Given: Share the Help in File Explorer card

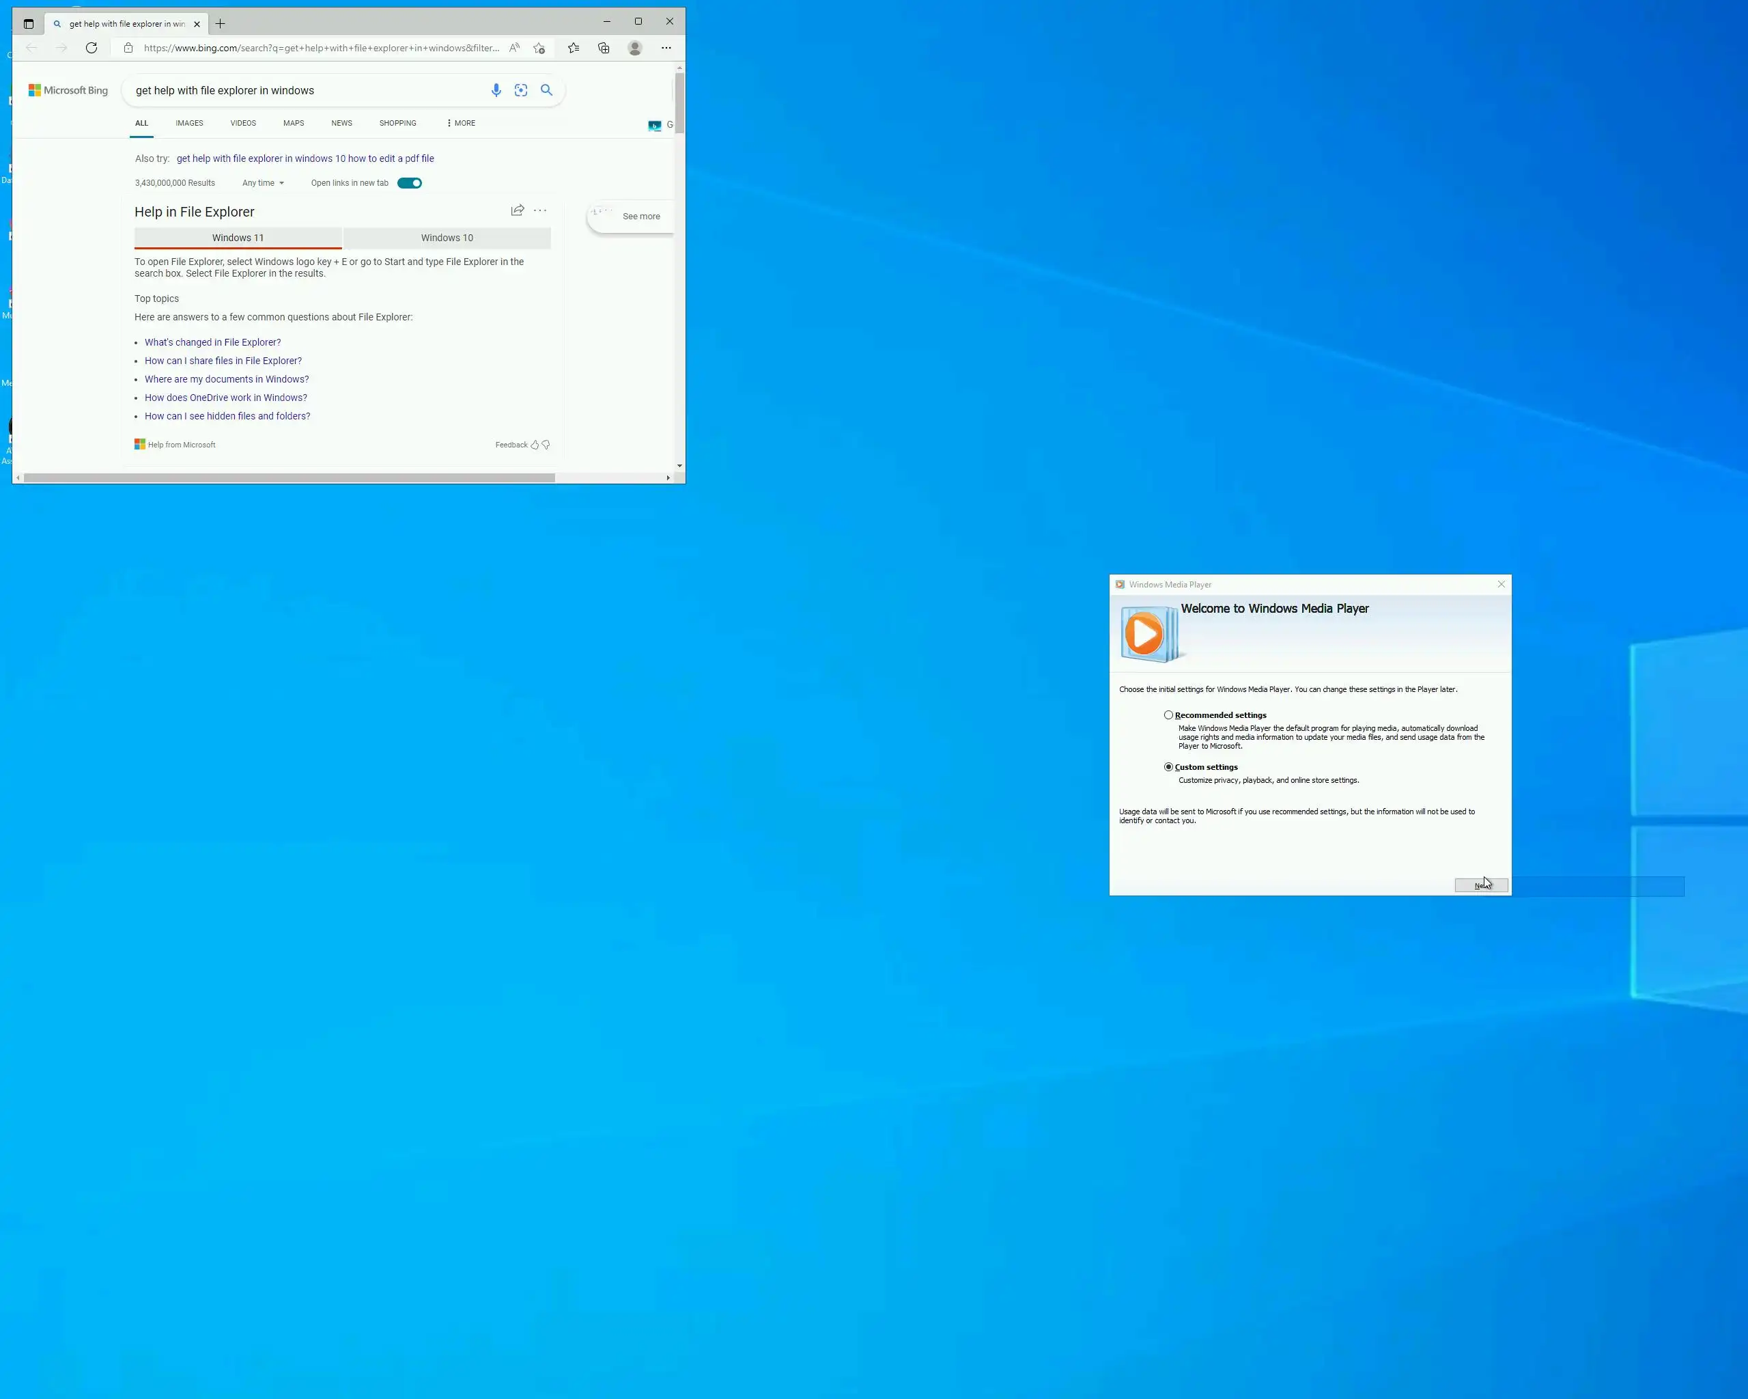Looking at the screenshot, I should (518, 210).
